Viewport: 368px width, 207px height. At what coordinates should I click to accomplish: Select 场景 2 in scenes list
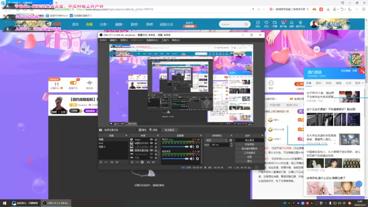(113, 147)
